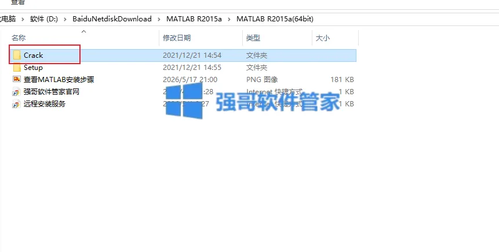The width and height of the screenshot is (499, 252).
Task: Expand chevron after BaiduNetdiskDownload breadcrumb
Action: (159, 19)
